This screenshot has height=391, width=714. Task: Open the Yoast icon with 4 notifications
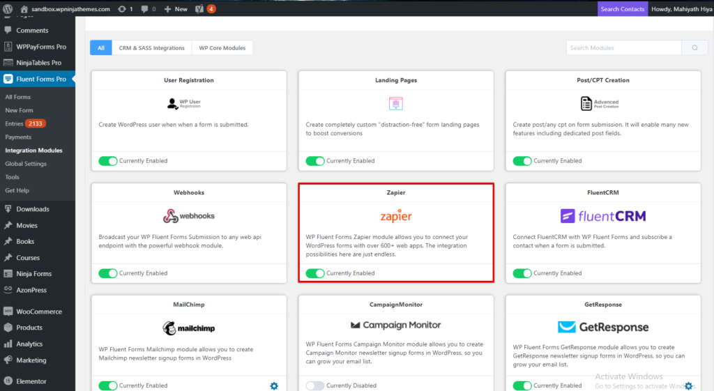click(206, 8)
